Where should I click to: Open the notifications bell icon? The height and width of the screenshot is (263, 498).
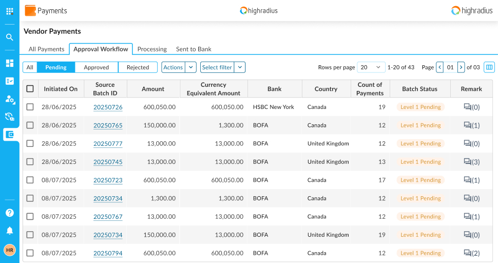[10, 231]
